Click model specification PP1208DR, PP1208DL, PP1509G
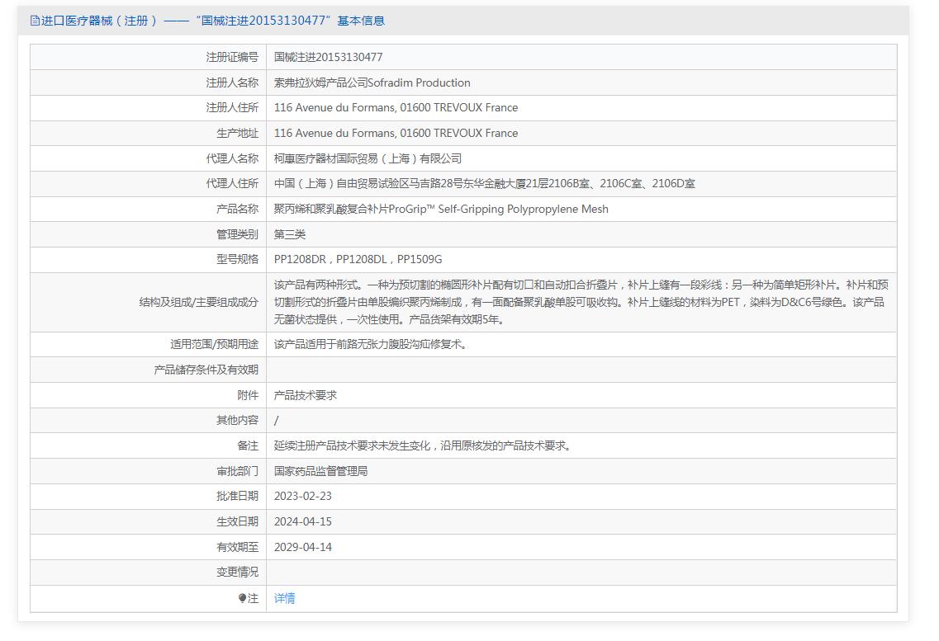The width and height of the screenshot is (939, 641). pos(358,259)
